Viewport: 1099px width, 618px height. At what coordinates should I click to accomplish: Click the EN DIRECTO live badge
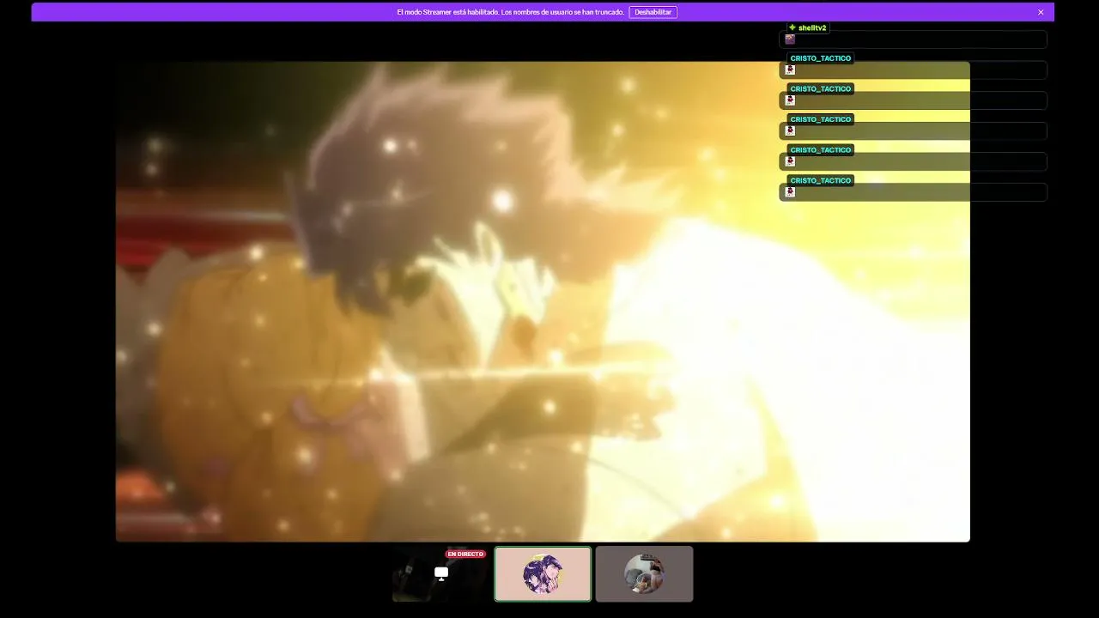point(465,554)
